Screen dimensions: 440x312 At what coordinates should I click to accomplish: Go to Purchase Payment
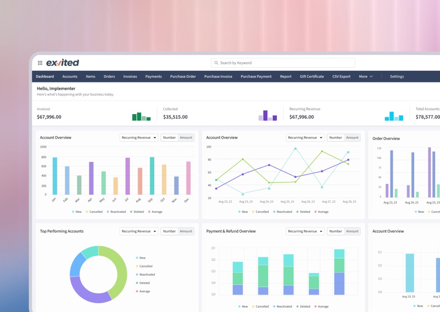pyautogui.click(x=256, y=76)
